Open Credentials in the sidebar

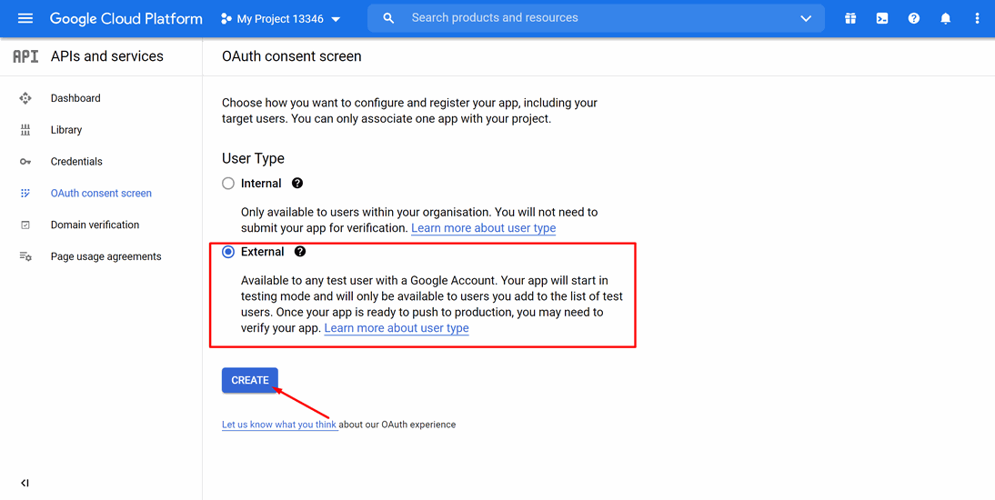(x=76, y=162)
